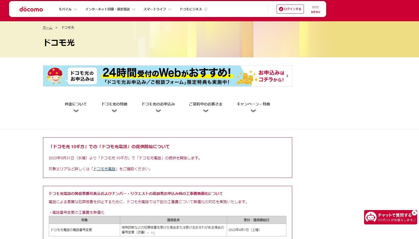Close the chat robot widget
Viewport: 419px width, 239px height.
tap(414, 213)
